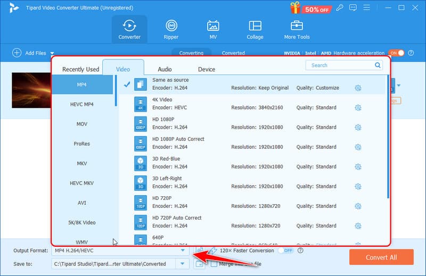Image resolution: width=426 pixels, height=276 pixels.
Task: Switch to Audio tab
Action: (x=165, y=69)
